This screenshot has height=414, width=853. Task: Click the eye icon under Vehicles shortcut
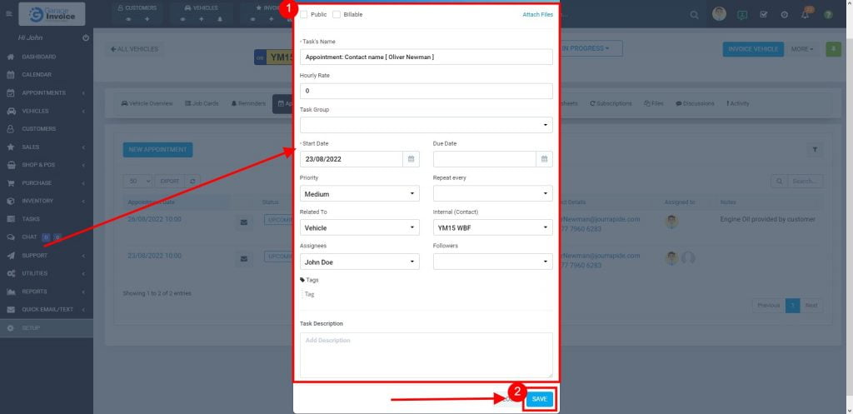click(183, 19)
